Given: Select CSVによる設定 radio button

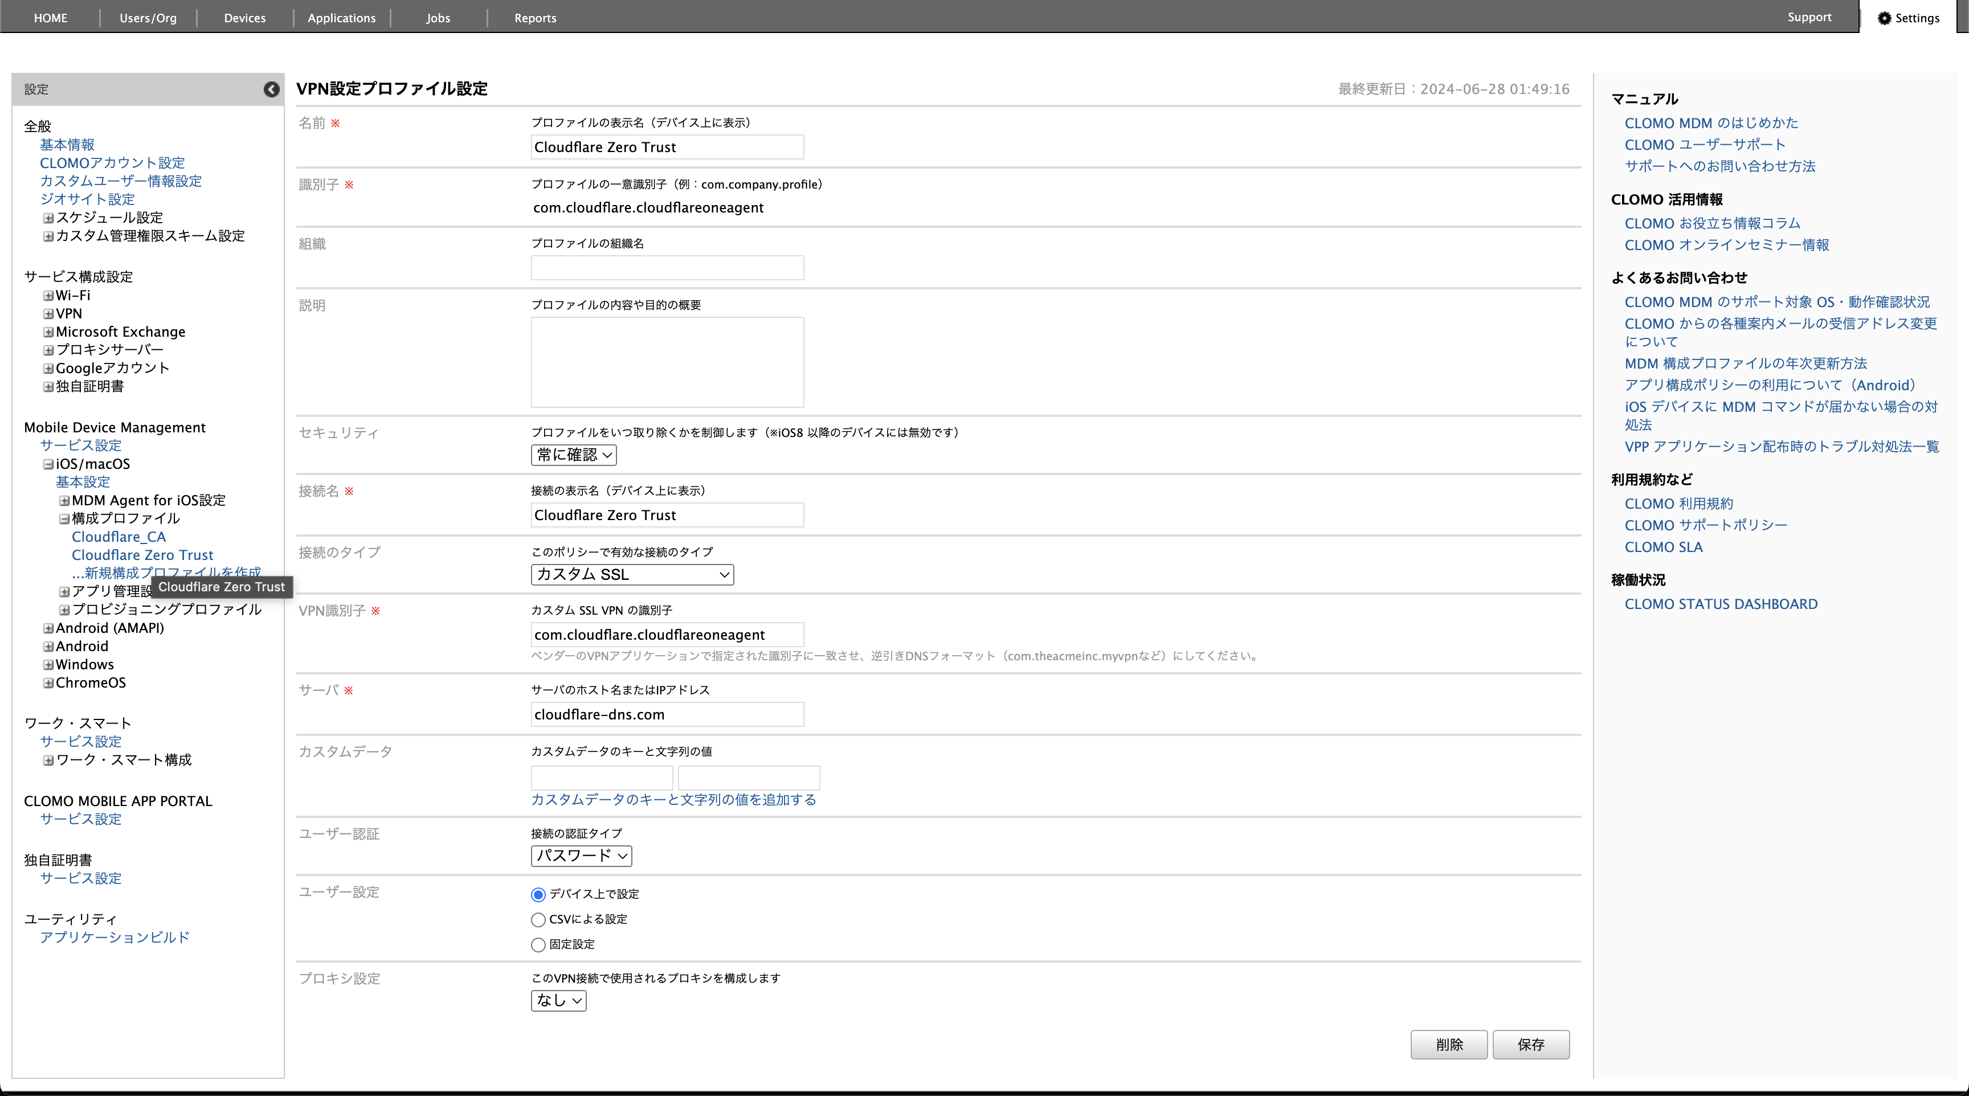Looking at the screenshot, I should (x=538, y=919).
